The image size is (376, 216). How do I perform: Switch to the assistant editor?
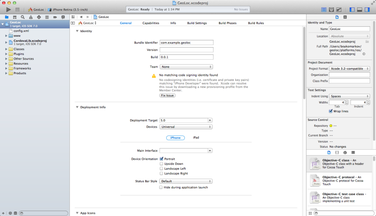point(331,10)
